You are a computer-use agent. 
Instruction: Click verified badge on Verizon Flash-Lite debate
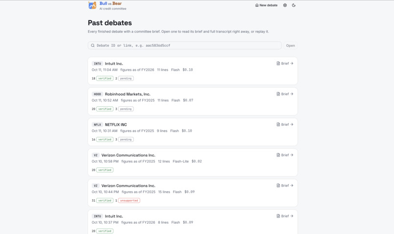[105, 170]
